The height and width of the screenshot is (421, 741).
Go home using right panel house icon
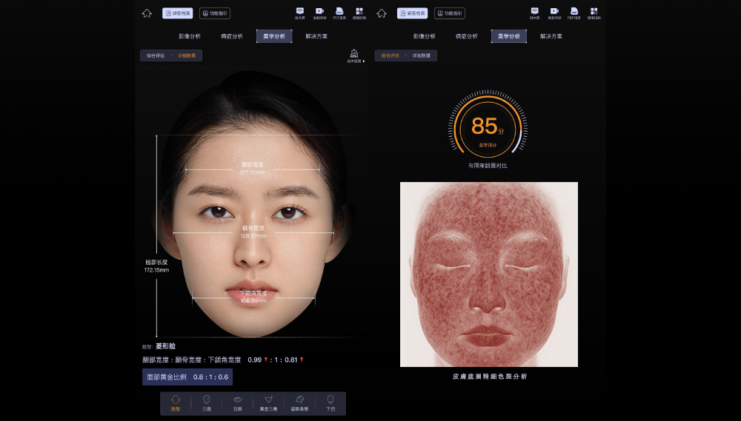click(x=382, y=13)
